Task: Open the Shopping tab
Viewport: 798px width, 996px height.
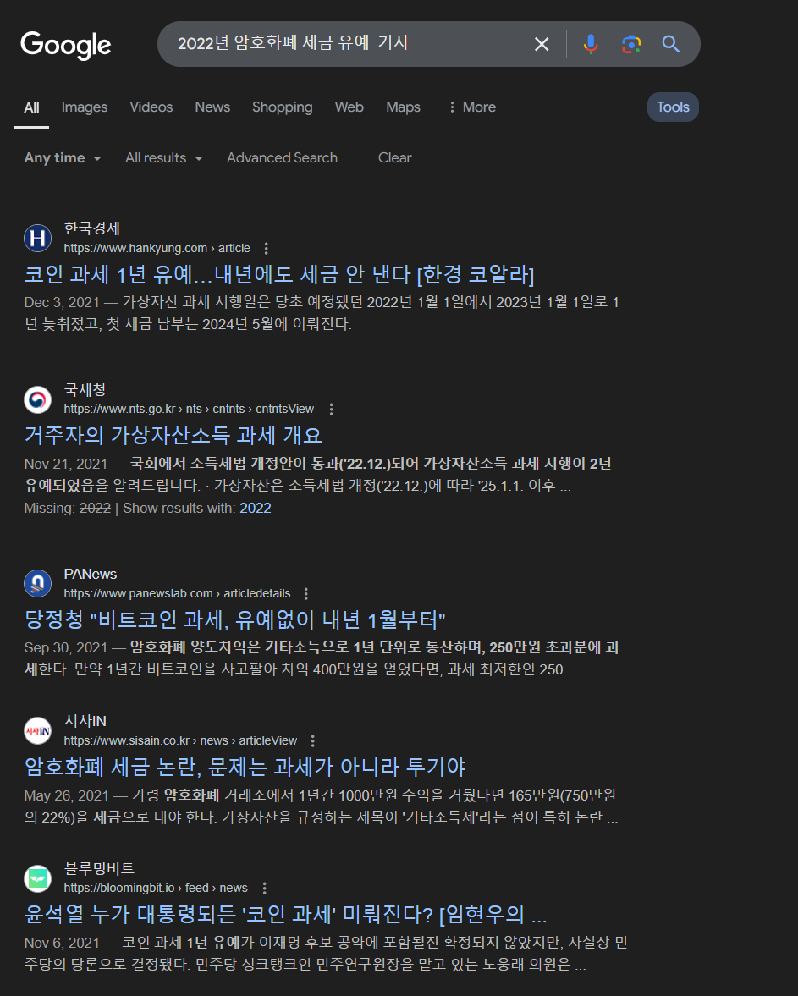Action: click(x=282, y=107)
